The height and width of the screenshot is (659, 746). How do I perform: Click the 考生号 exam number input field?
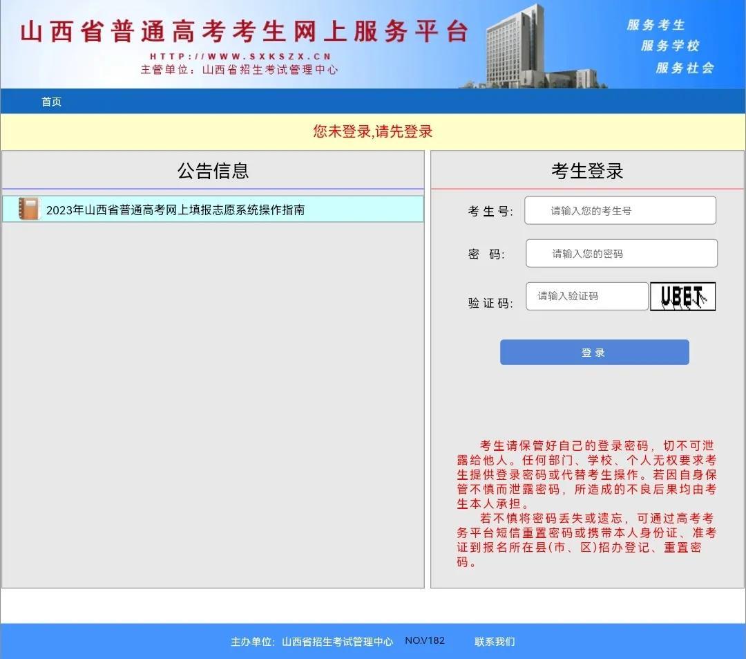(x=620, y=210)
